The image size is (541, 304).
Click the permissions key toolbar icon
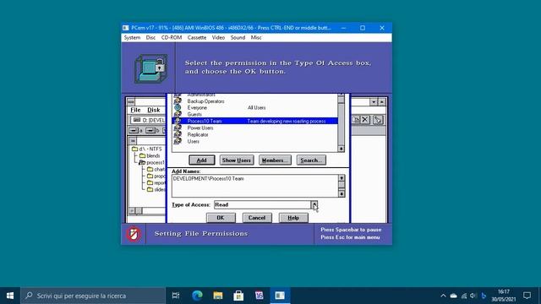click(x=378, y=120)
